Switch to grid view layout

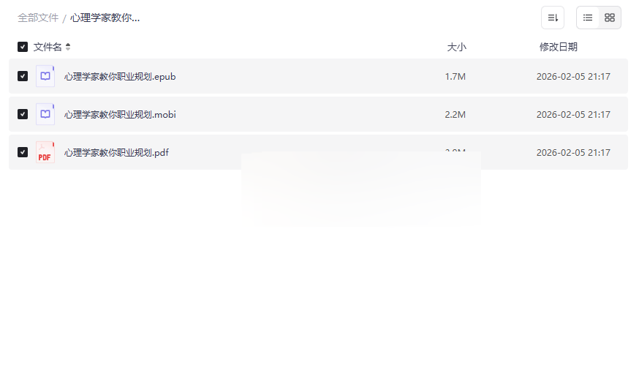(610, 18)
